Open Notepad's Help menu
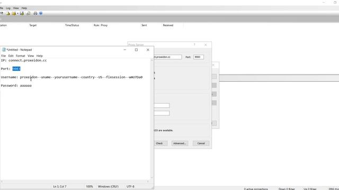This screenshot has width=339, height=190. (x=40, y=56)
